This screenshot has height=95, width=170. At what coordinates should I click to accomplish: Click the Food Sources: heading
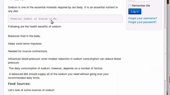[19, 84]
